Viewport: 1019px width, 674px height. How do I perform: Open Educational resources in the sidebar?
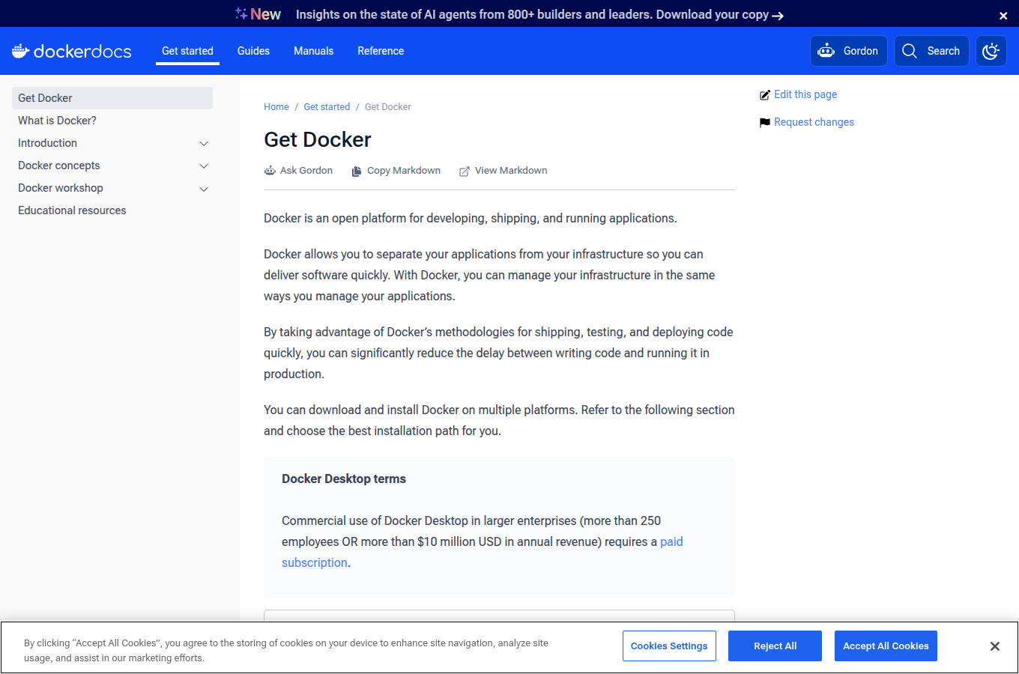click(72, 210)
